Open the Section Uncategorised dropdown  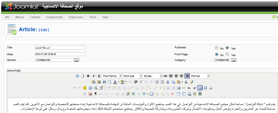point(57,60)
